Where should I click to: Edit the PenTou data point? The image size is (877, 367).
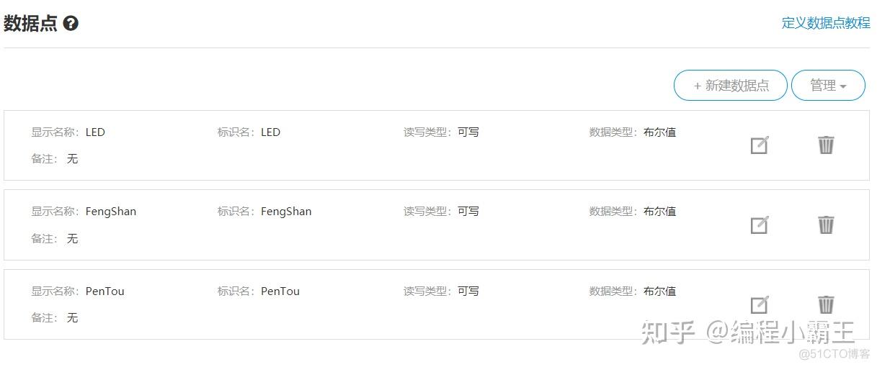click(759, 305)
